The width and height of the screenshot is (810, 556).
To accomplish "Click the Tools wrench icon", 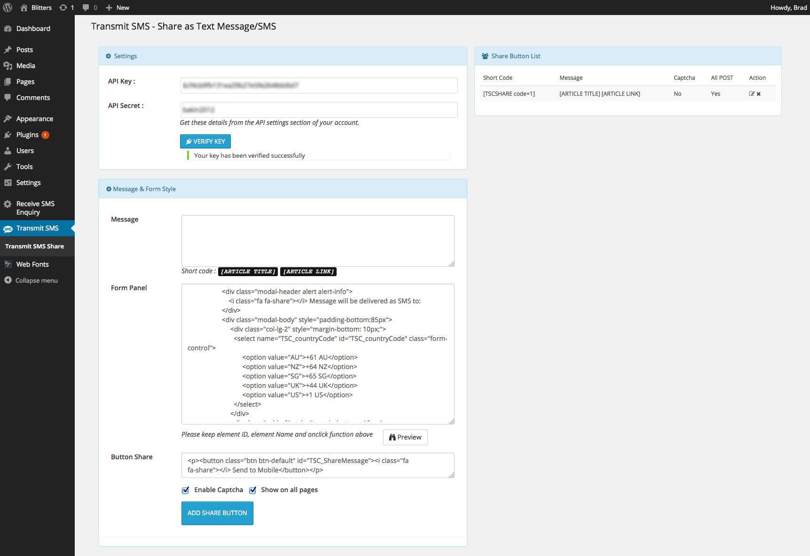I will 8,167.
